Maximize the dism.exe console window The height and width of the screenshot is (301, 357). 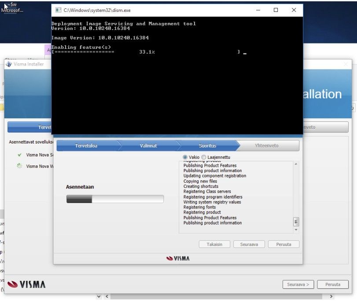276,10
